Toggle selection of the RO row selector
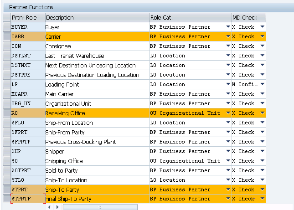This screenshot has width=294, height=210. tap(6, 113)
